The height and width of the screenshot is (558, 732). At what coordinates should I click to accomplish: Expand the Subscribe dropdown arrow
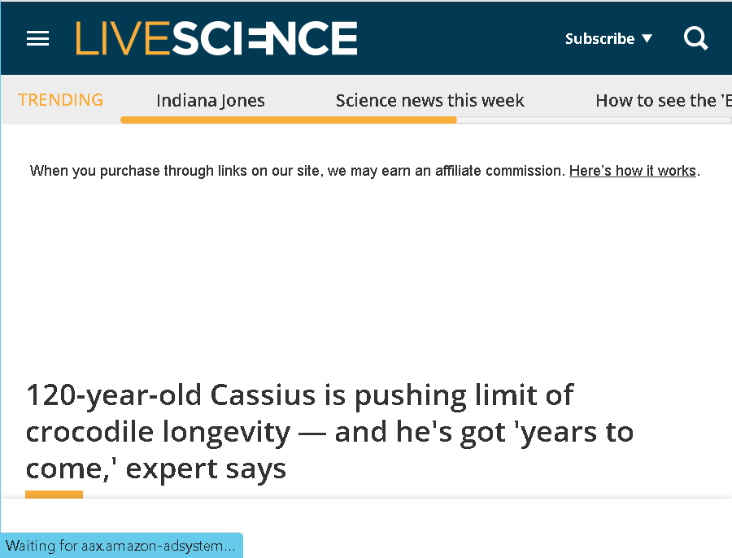tap(647, 38)
